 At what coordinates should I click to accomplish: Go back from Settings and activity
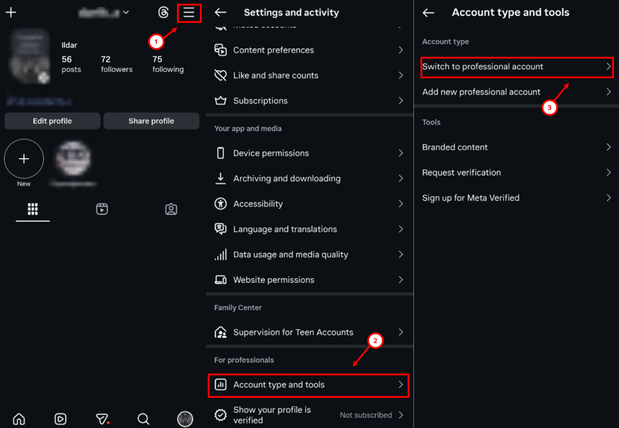tap(220, 12)
